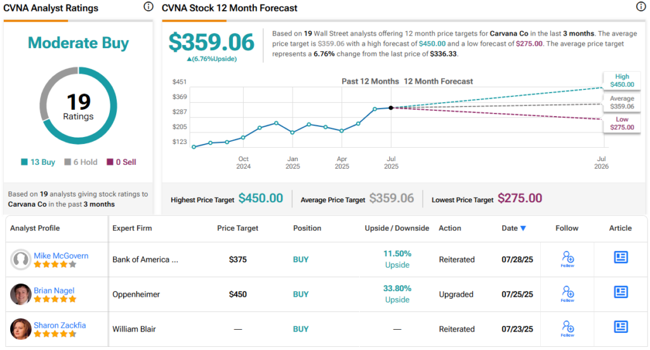Open the article for Brian Nagel's rating
650x350 pixels.
[621, 292]
